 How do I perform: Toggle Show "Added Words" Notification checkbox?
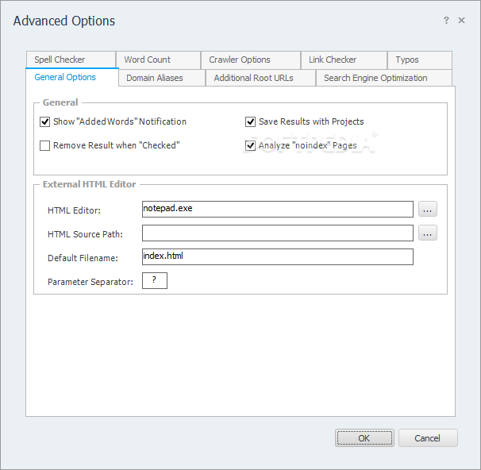click(44, 121)
